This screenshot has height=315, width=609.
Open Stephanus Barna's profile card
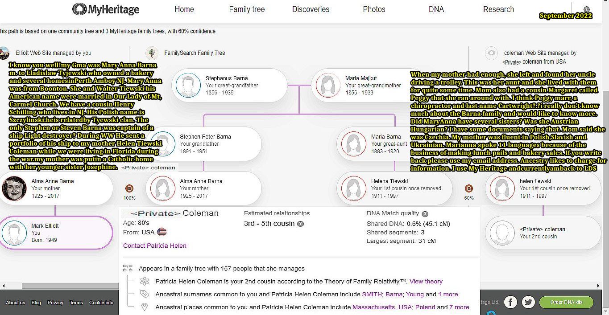pyautogui.click(x=229, y=85)
